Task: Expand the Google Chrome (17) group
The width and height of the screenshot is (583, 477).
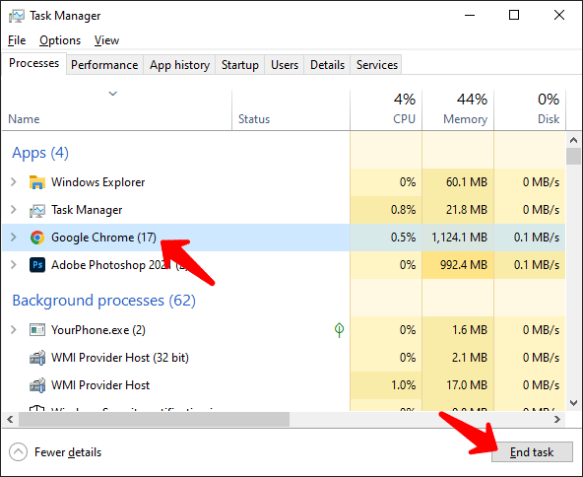Action: [x=14, y=237]
